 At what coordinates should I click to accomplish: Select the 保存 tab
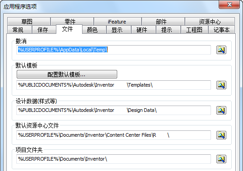pos(44,30)
